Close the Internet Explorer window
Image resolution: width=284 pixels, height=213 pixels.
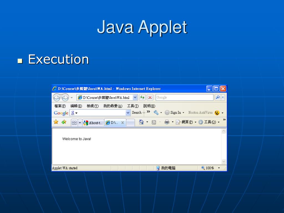point(223,89)
